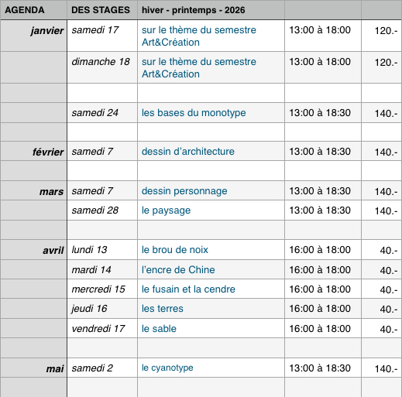Viewport: 402px width, 397px height.
Task: Follow the 'dessin personnage' link
Action: [184, 191]
